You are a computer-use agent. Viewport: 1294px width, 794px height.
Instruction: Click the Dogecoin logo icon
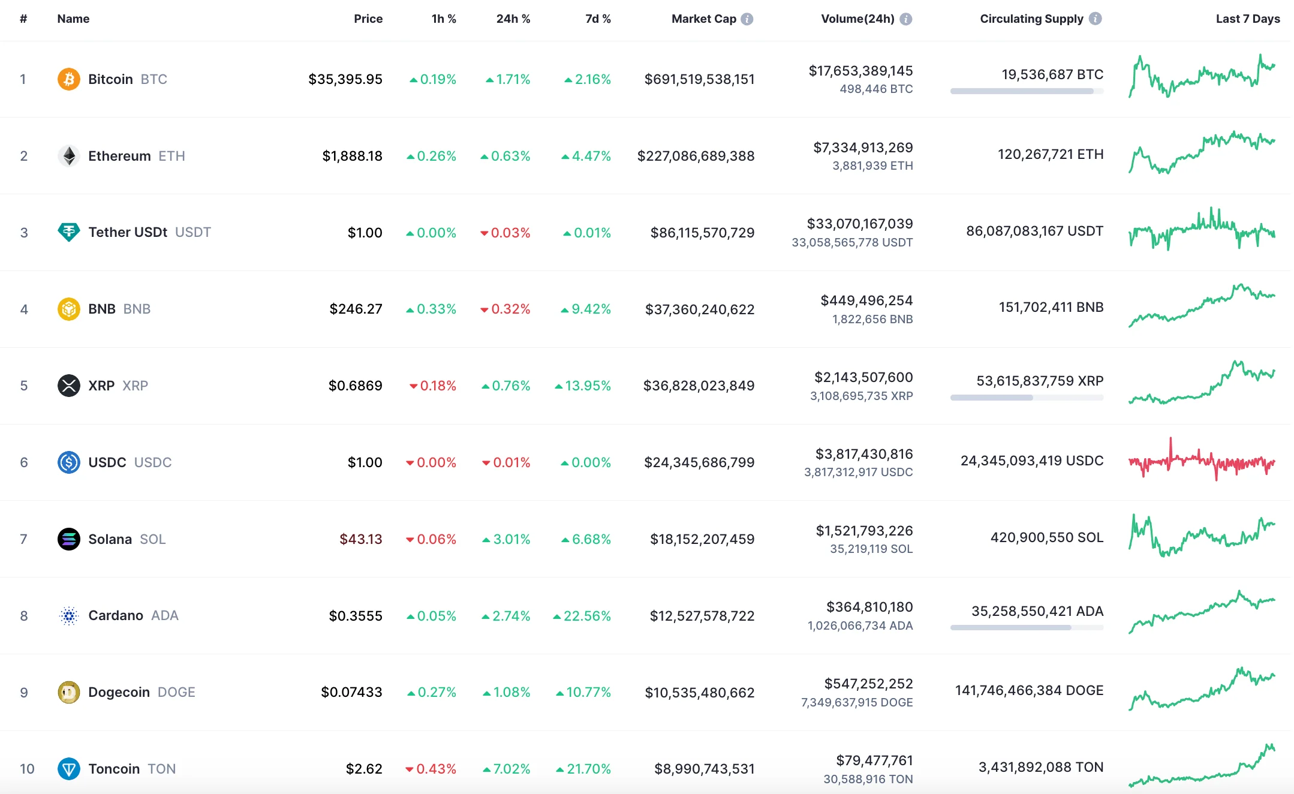[69, 692]
